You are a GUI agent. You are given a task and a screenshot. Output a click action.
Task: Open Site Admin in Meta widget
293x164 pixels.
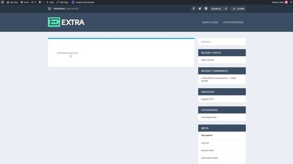click(206, 135)
